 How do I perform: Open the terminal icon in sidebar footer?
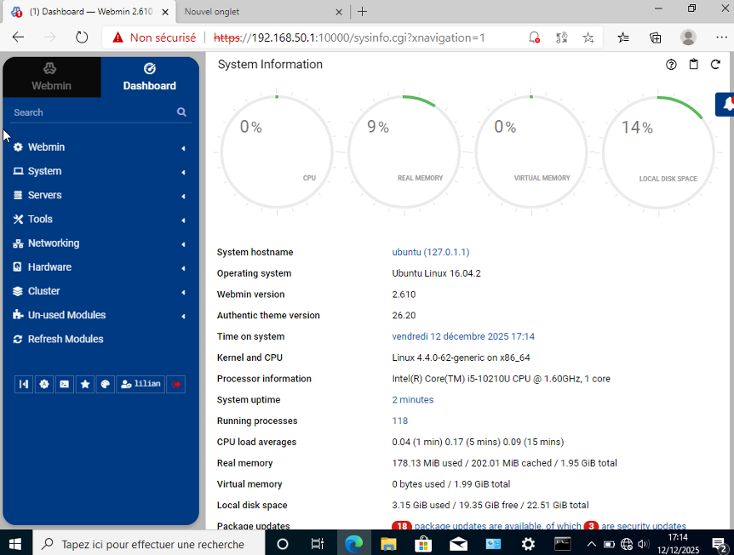(65, 384)
